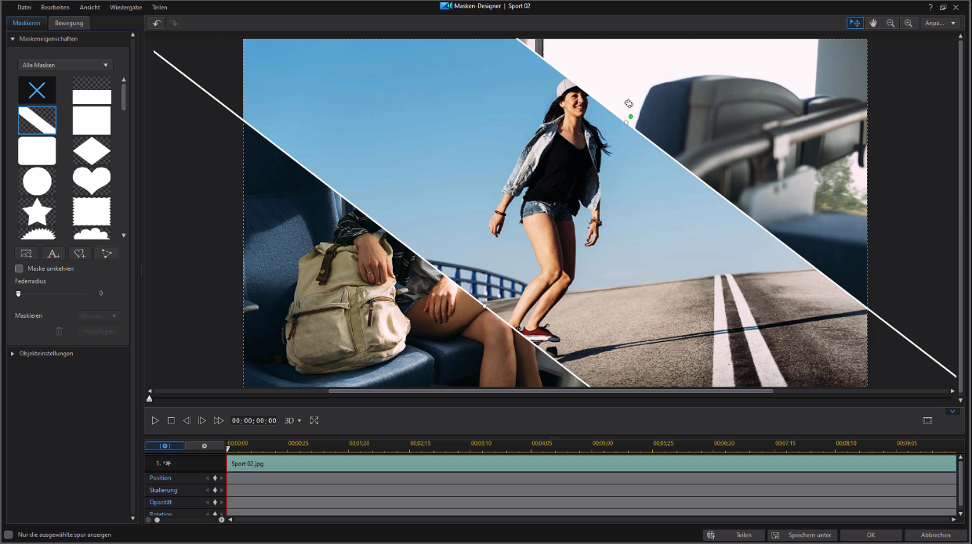
Task: Select the no-mask X thumbnail
Action: point(37,90)
